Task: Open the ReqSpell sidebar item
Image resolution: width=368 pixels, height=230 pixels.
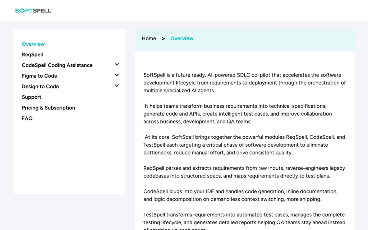Action: point(32,55)
